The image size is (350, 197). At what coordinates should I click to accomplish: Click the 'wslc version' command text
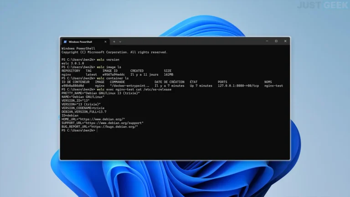point(108,60)
